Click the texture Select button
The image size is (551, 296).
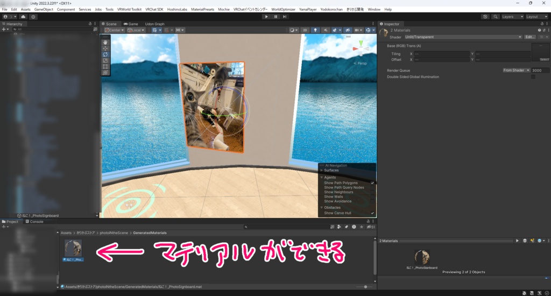click(x=545, y=59)
